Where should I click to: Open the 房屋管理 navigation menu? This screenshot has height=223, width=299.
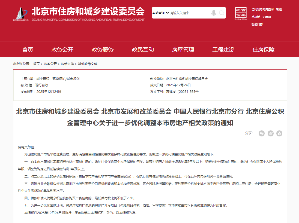point(183,50)
